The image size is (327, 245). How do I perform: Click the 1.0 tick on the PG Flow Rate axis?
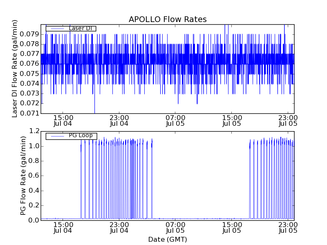click(34, 146)
